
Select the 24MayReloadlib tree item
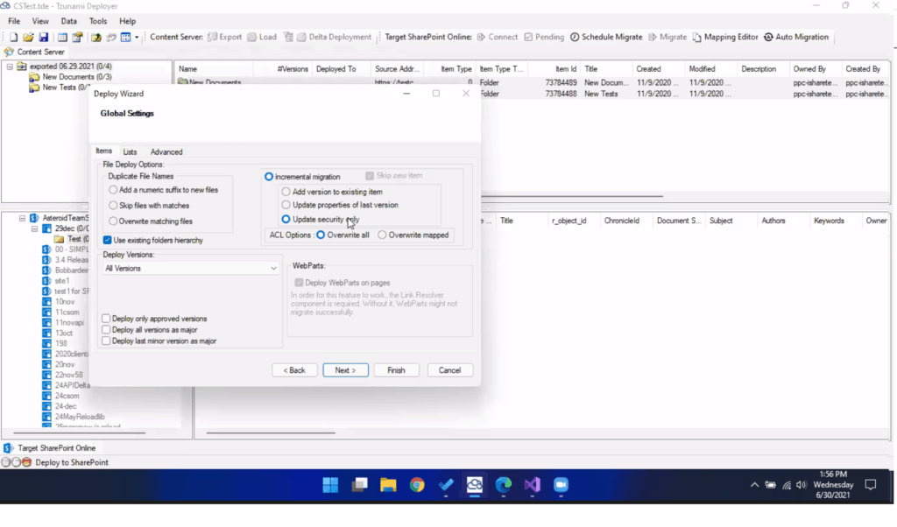tap(80, 417)
